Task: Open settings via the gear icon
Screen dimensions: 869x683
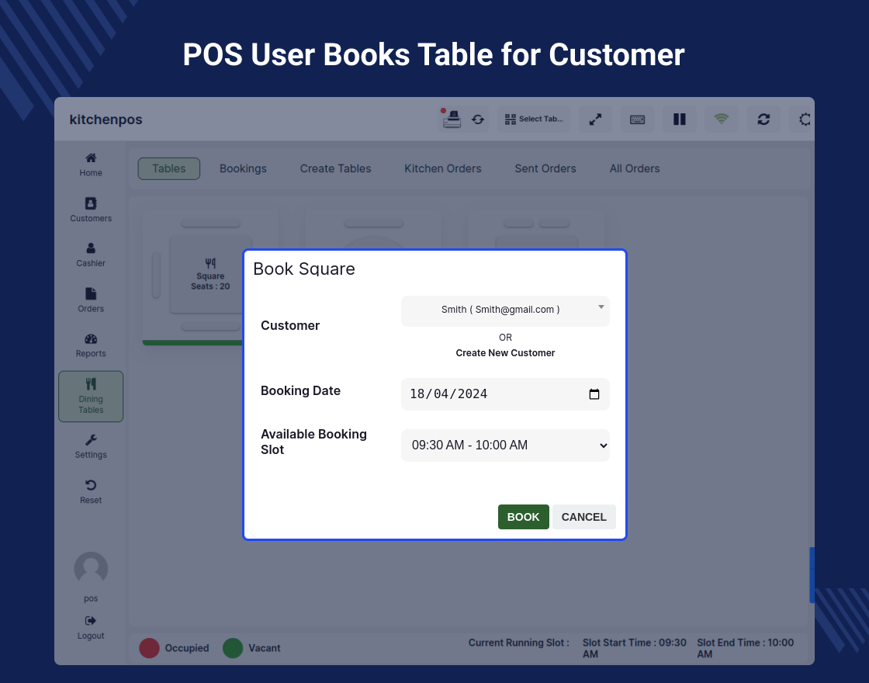Action: 803,120
